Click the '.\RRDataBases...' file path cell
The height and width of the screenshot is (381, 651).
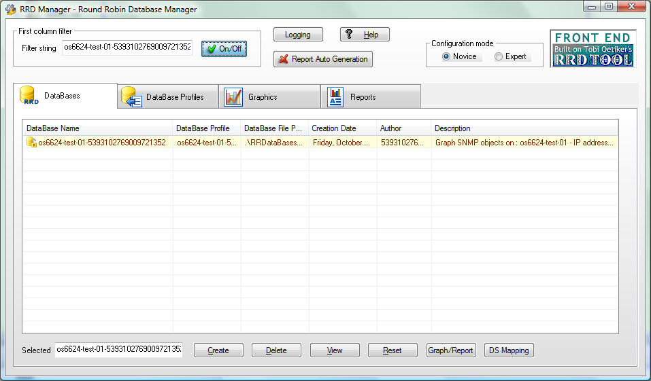click(x=274, y=142)
